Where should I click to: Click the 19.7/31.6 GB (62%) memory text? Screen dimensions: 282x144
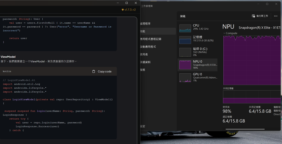tap(203, 40)
